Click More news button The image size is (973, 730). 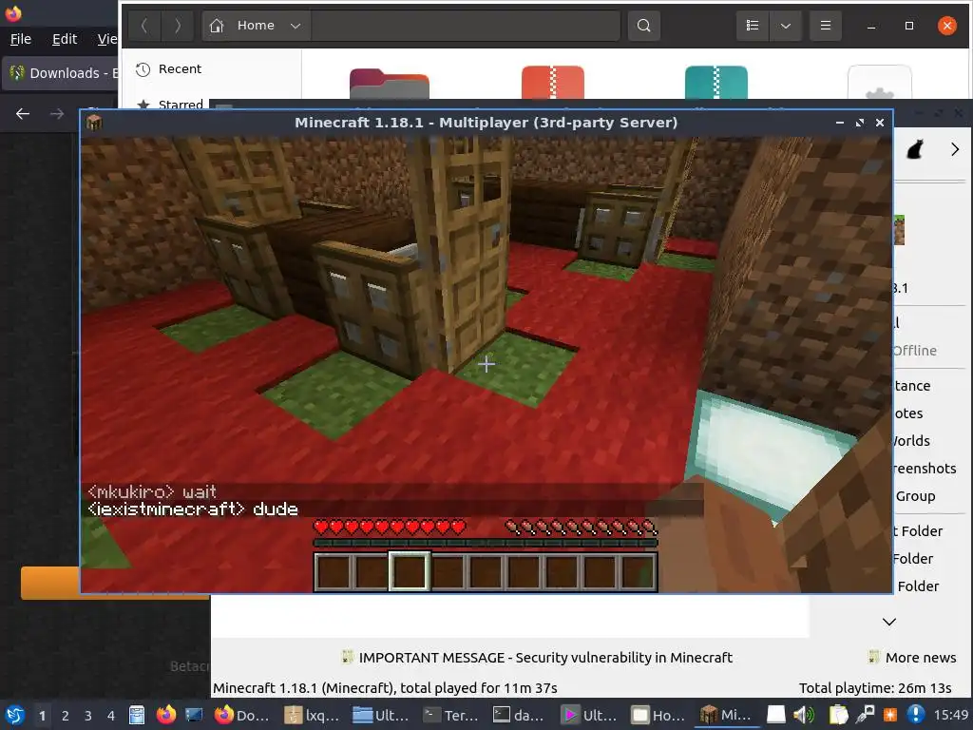coord(912,658)
